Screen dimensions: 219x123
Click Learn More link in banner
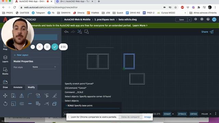click(140, 26)
